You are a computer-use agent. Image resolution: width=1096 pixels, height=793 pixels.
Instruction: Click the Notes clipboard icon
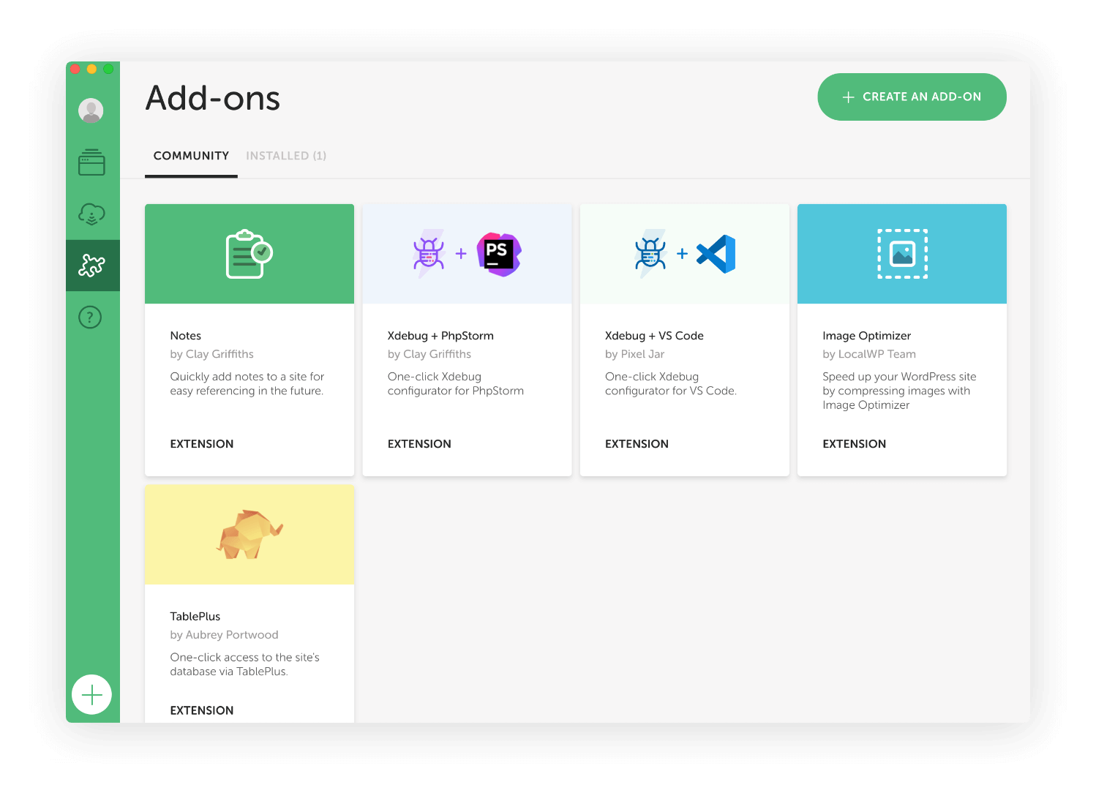249,254
